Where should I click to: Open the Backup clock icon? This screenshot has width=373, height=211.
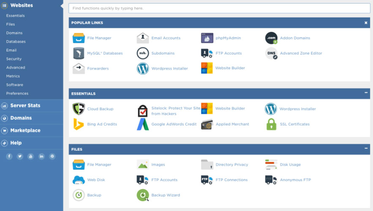(79, 195)
